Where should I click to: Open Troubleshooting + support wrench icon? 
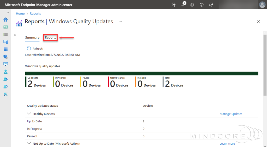click(5, 94)
